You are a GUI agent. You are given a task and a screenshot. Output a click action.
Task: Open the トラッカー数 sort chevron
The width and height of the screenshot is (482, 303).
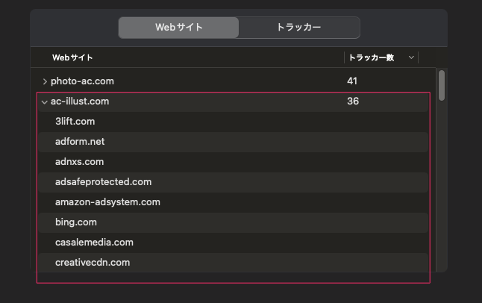(x=411, y=57)
